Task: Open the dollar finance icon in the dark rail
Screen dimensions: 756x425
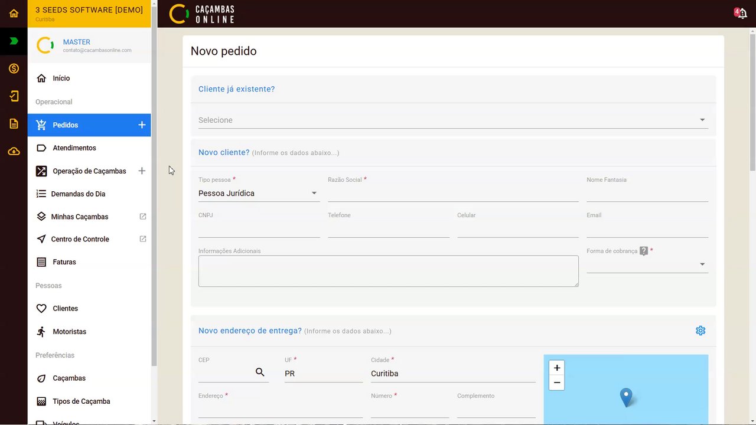Action: (x=14, y=68)
